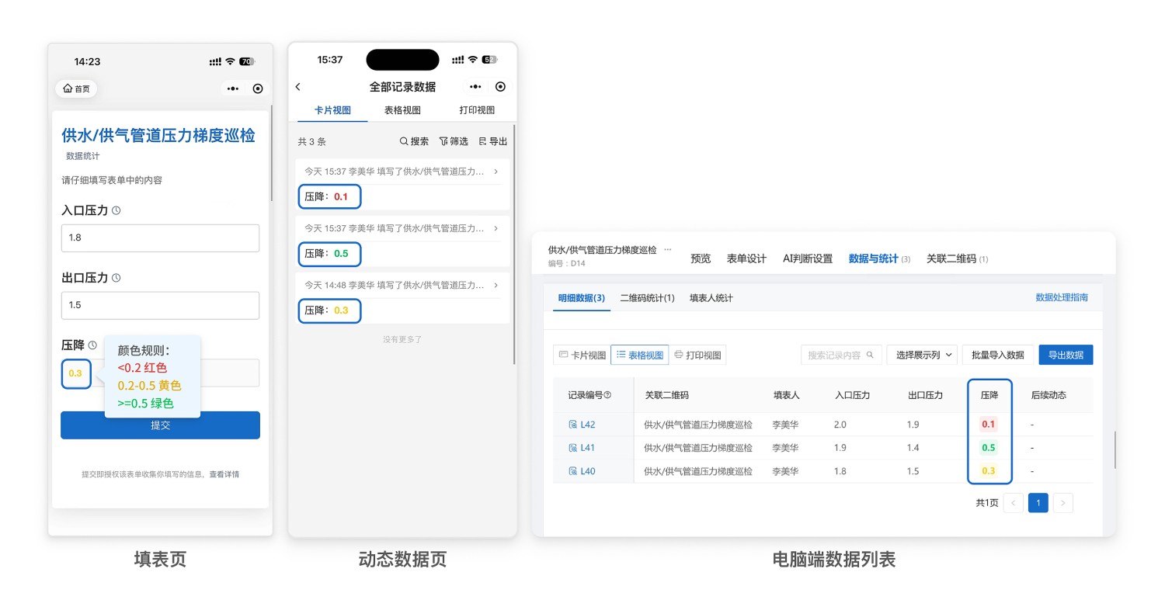The width and height of the screenshot is (1165, 600).
Task: Switch to 表格视图 tab on mobile
Action: tap(402, 110)
